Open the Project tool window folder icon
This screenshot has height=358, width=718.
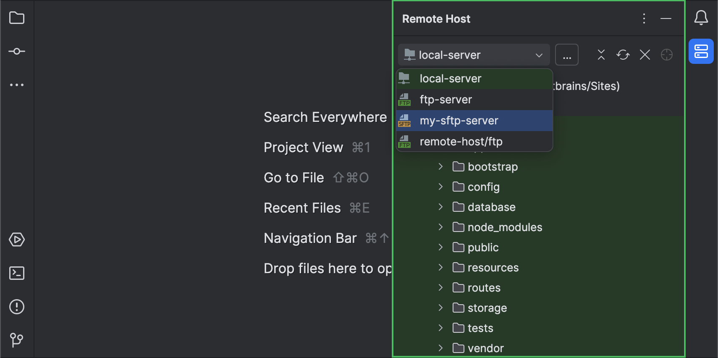click(17, 18)
